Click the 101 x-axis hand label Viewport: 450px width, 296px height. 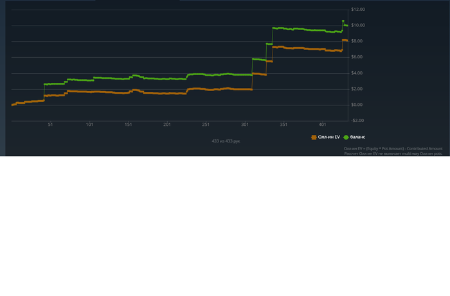coord(89,125)
